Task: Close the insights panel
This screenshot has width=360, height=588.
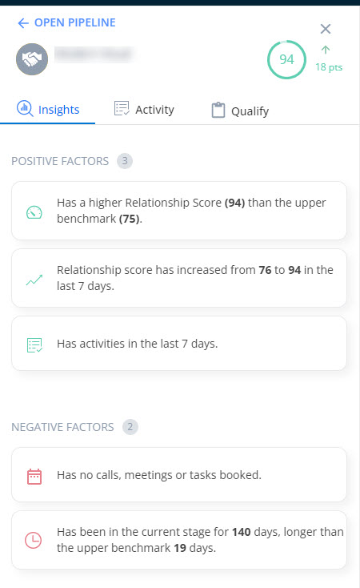Action: [x=325, y=29]
